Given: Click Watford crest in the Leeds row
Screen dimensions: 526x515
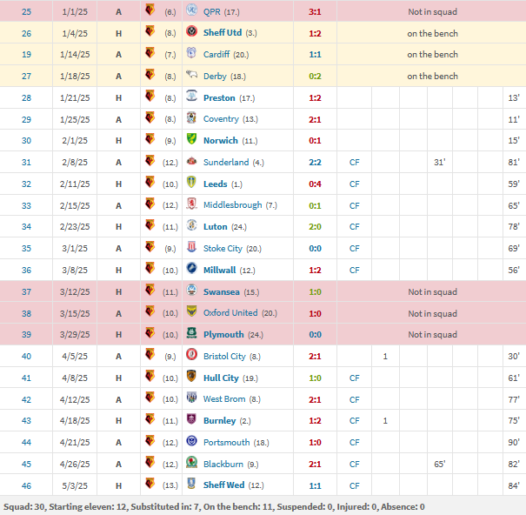Looking at the screenshot, I should pos(150,183).
